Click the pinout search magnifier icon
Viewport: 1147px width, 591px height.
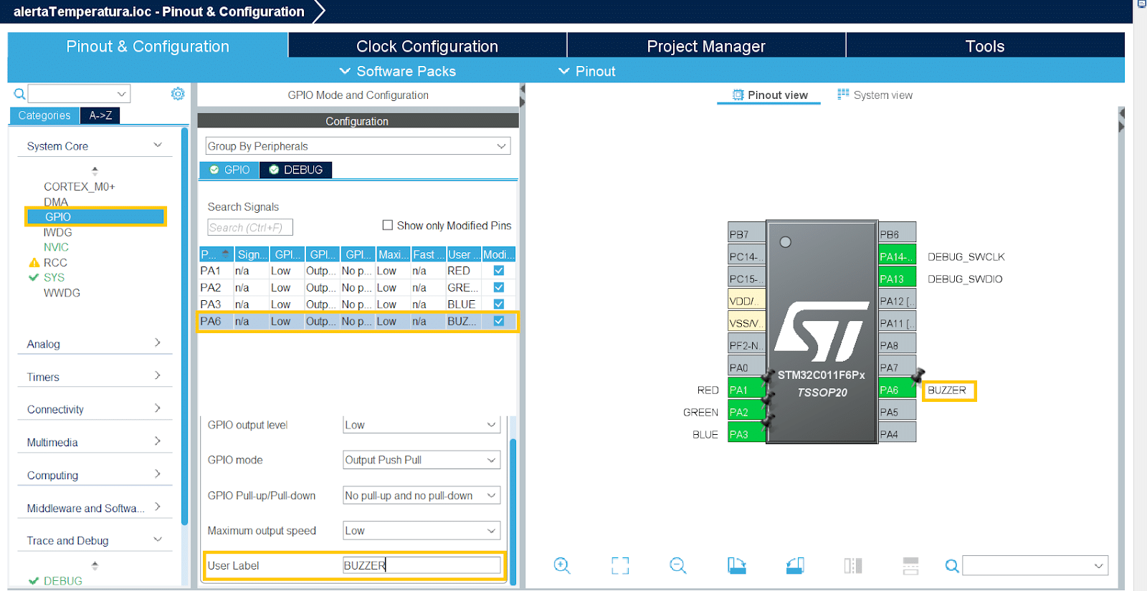(951, 566)
